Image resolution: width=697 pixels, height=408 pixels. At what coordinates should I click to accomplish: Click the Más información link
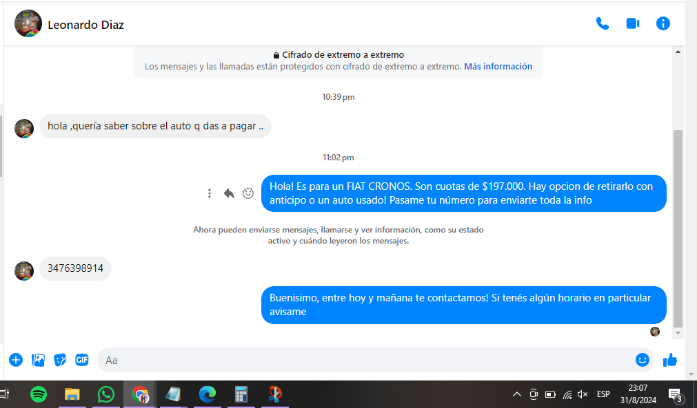pyautogui.click(x=498, y=67)
